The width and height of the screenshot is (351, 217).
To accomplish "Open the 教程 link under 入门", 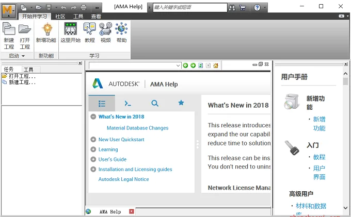I will 319,157.
